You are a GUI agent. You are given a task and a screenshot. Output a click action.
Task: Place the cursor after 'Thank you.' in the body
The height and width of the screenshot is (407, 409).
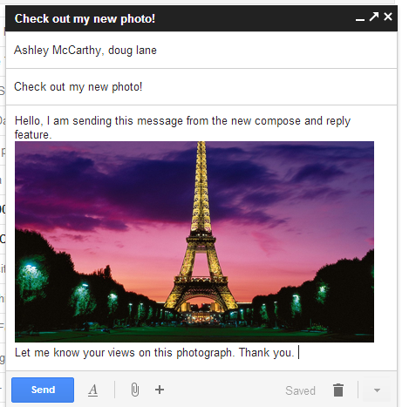click(298, 353)
